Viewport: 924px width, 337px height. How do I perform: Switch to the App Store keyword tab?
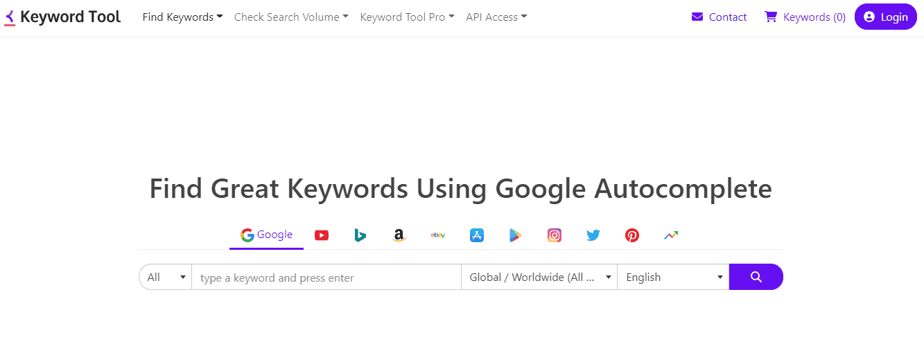[476, 235]
